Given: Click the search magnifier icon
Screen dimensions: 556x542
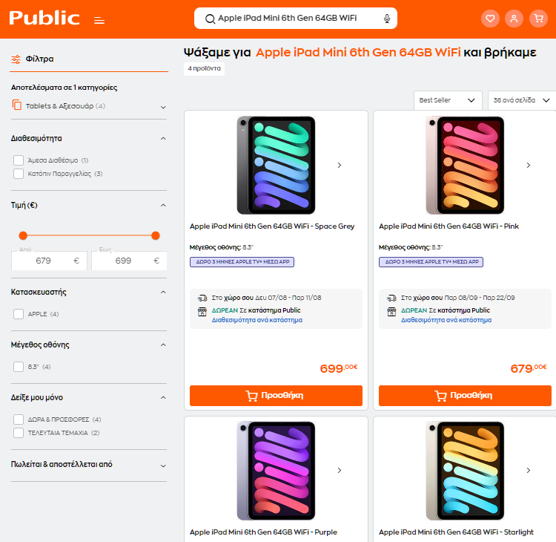Looking at the screenshot, I should point(210,19).
